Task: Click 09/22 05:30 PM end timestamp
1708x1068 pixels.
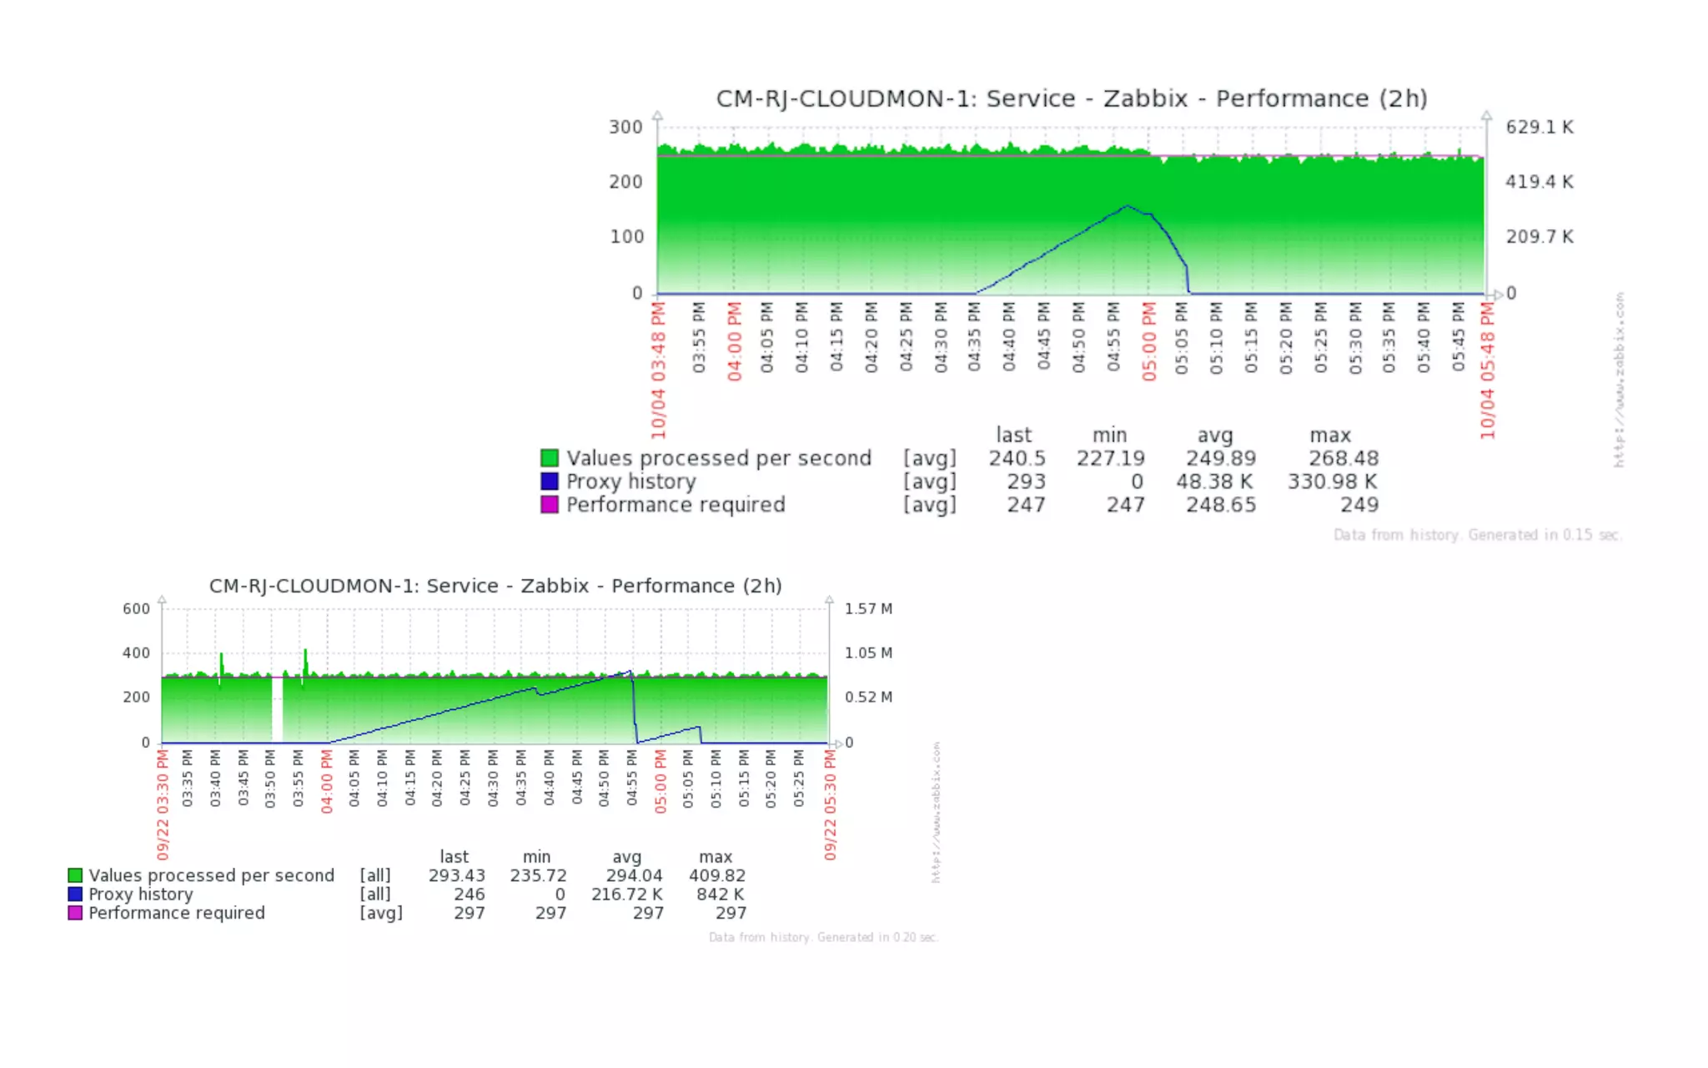Action: coord(830,804)
